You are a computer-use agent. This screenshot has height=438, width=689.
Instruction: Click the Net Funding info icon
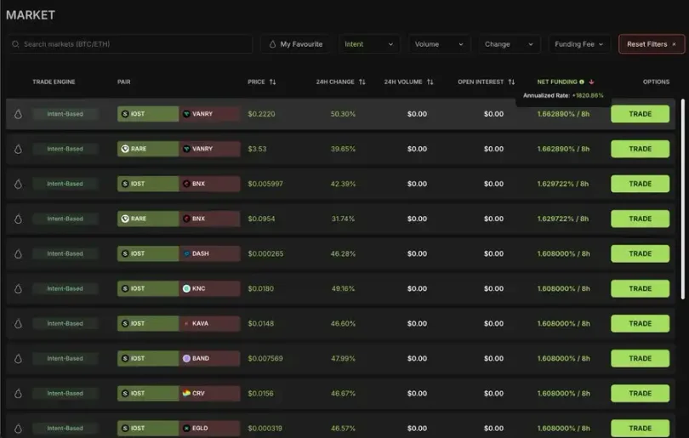[582, 82]
